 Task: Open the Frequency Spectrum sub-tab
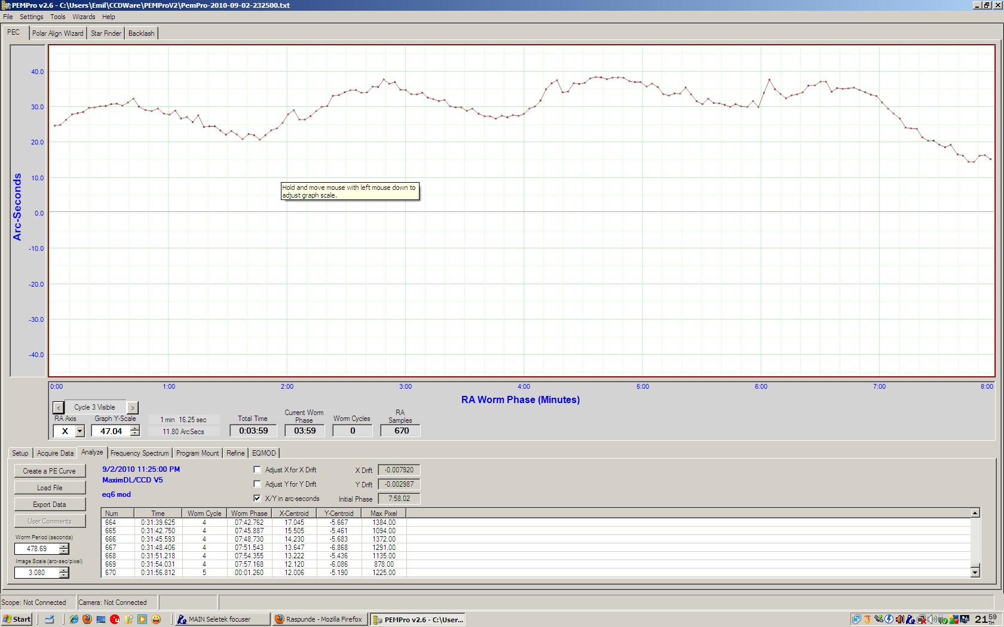pyautogui.click(x=139, y=453)
